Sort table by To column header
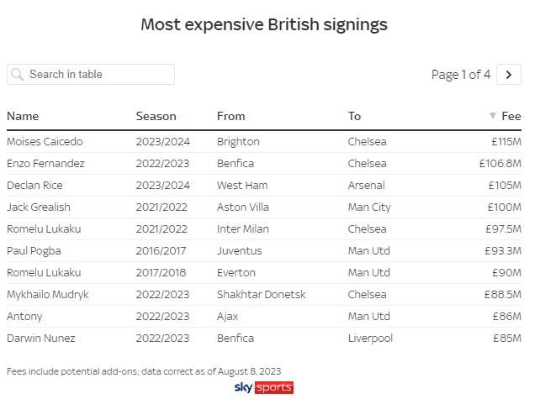 [354, 116]
